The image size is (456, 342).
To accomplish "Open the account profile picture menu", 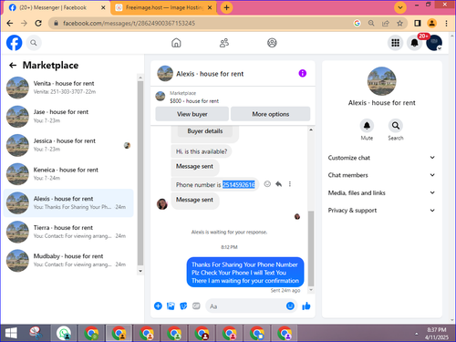I will coord(434,43).
